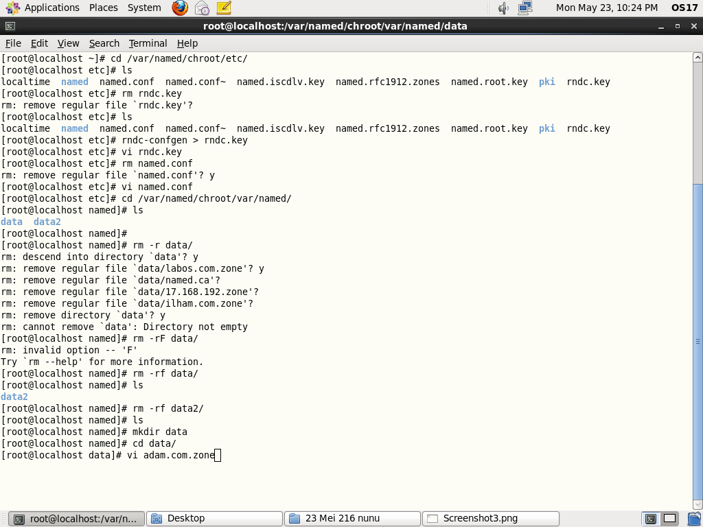The height and width of the screenshot is (527, 703).
Task: Open the network display icon near the clock
Action: tap(525, 8)
